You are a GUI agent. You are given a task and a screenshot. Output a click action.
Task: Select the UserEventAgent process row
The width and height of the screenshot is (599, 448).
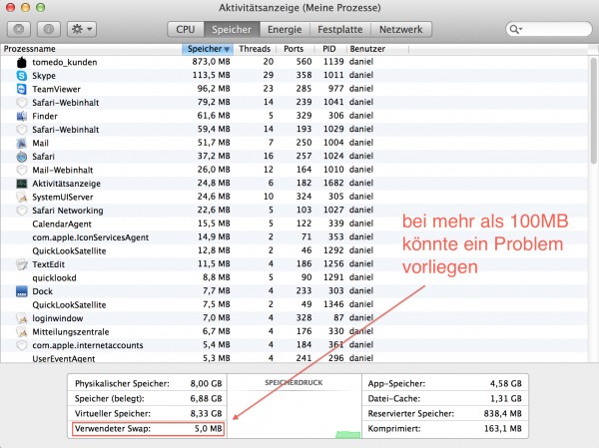295,358
